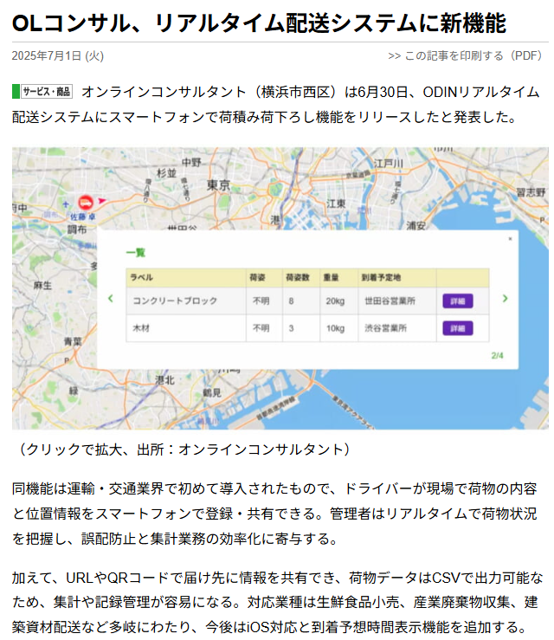Open 詳細 for コンクリートブロック row

coord(458,301)
